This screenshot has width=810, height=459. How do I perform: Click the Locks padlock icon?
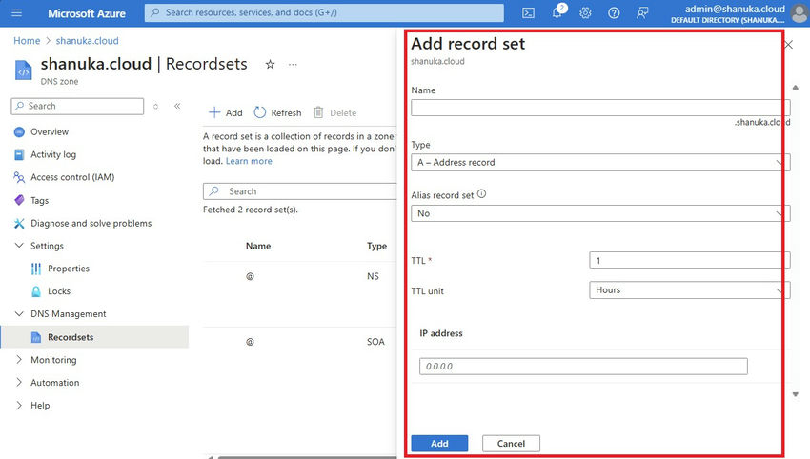(x=36, y=291)
